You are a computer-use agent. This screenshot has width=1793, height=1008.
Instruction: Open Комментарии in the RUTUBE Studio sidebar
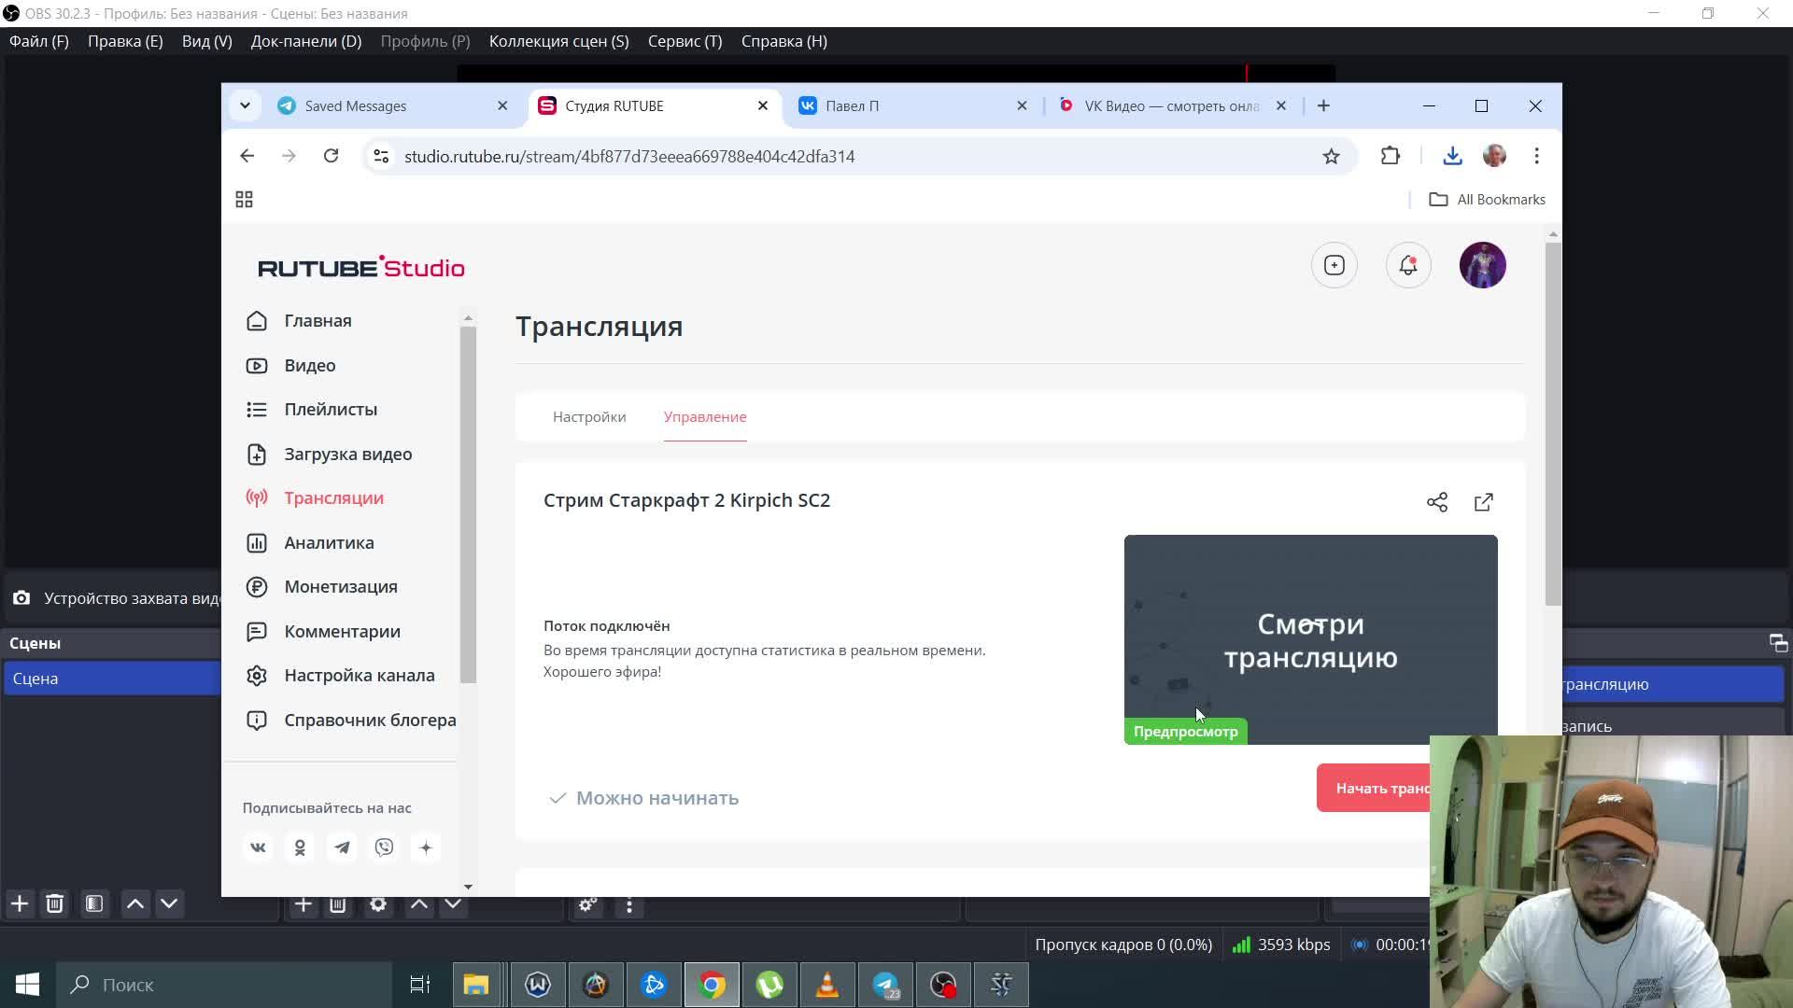tap(341, 631)
